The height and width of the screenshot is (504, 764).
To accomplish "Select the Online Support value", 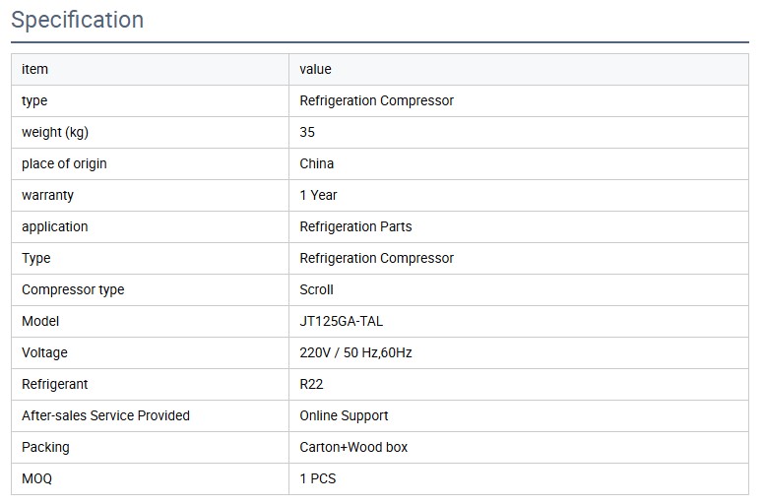I will (344, 415).
